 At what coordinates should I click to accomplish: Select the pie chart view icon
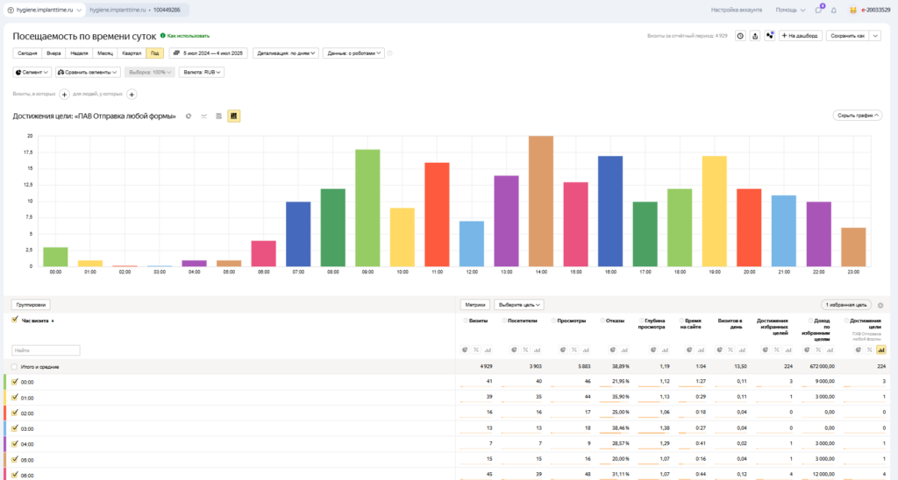[x=189, y=116]
